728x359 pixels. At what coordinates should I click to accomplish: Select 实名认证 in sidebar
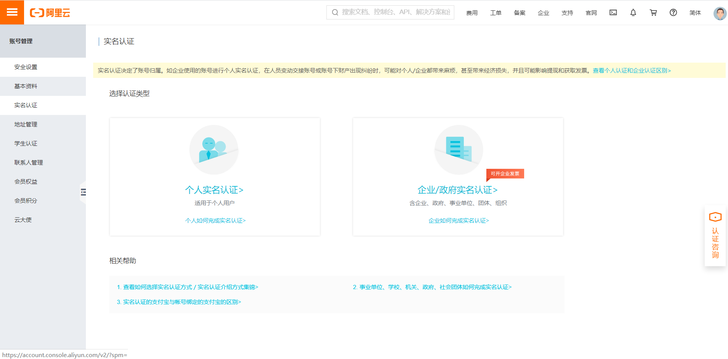43,105
